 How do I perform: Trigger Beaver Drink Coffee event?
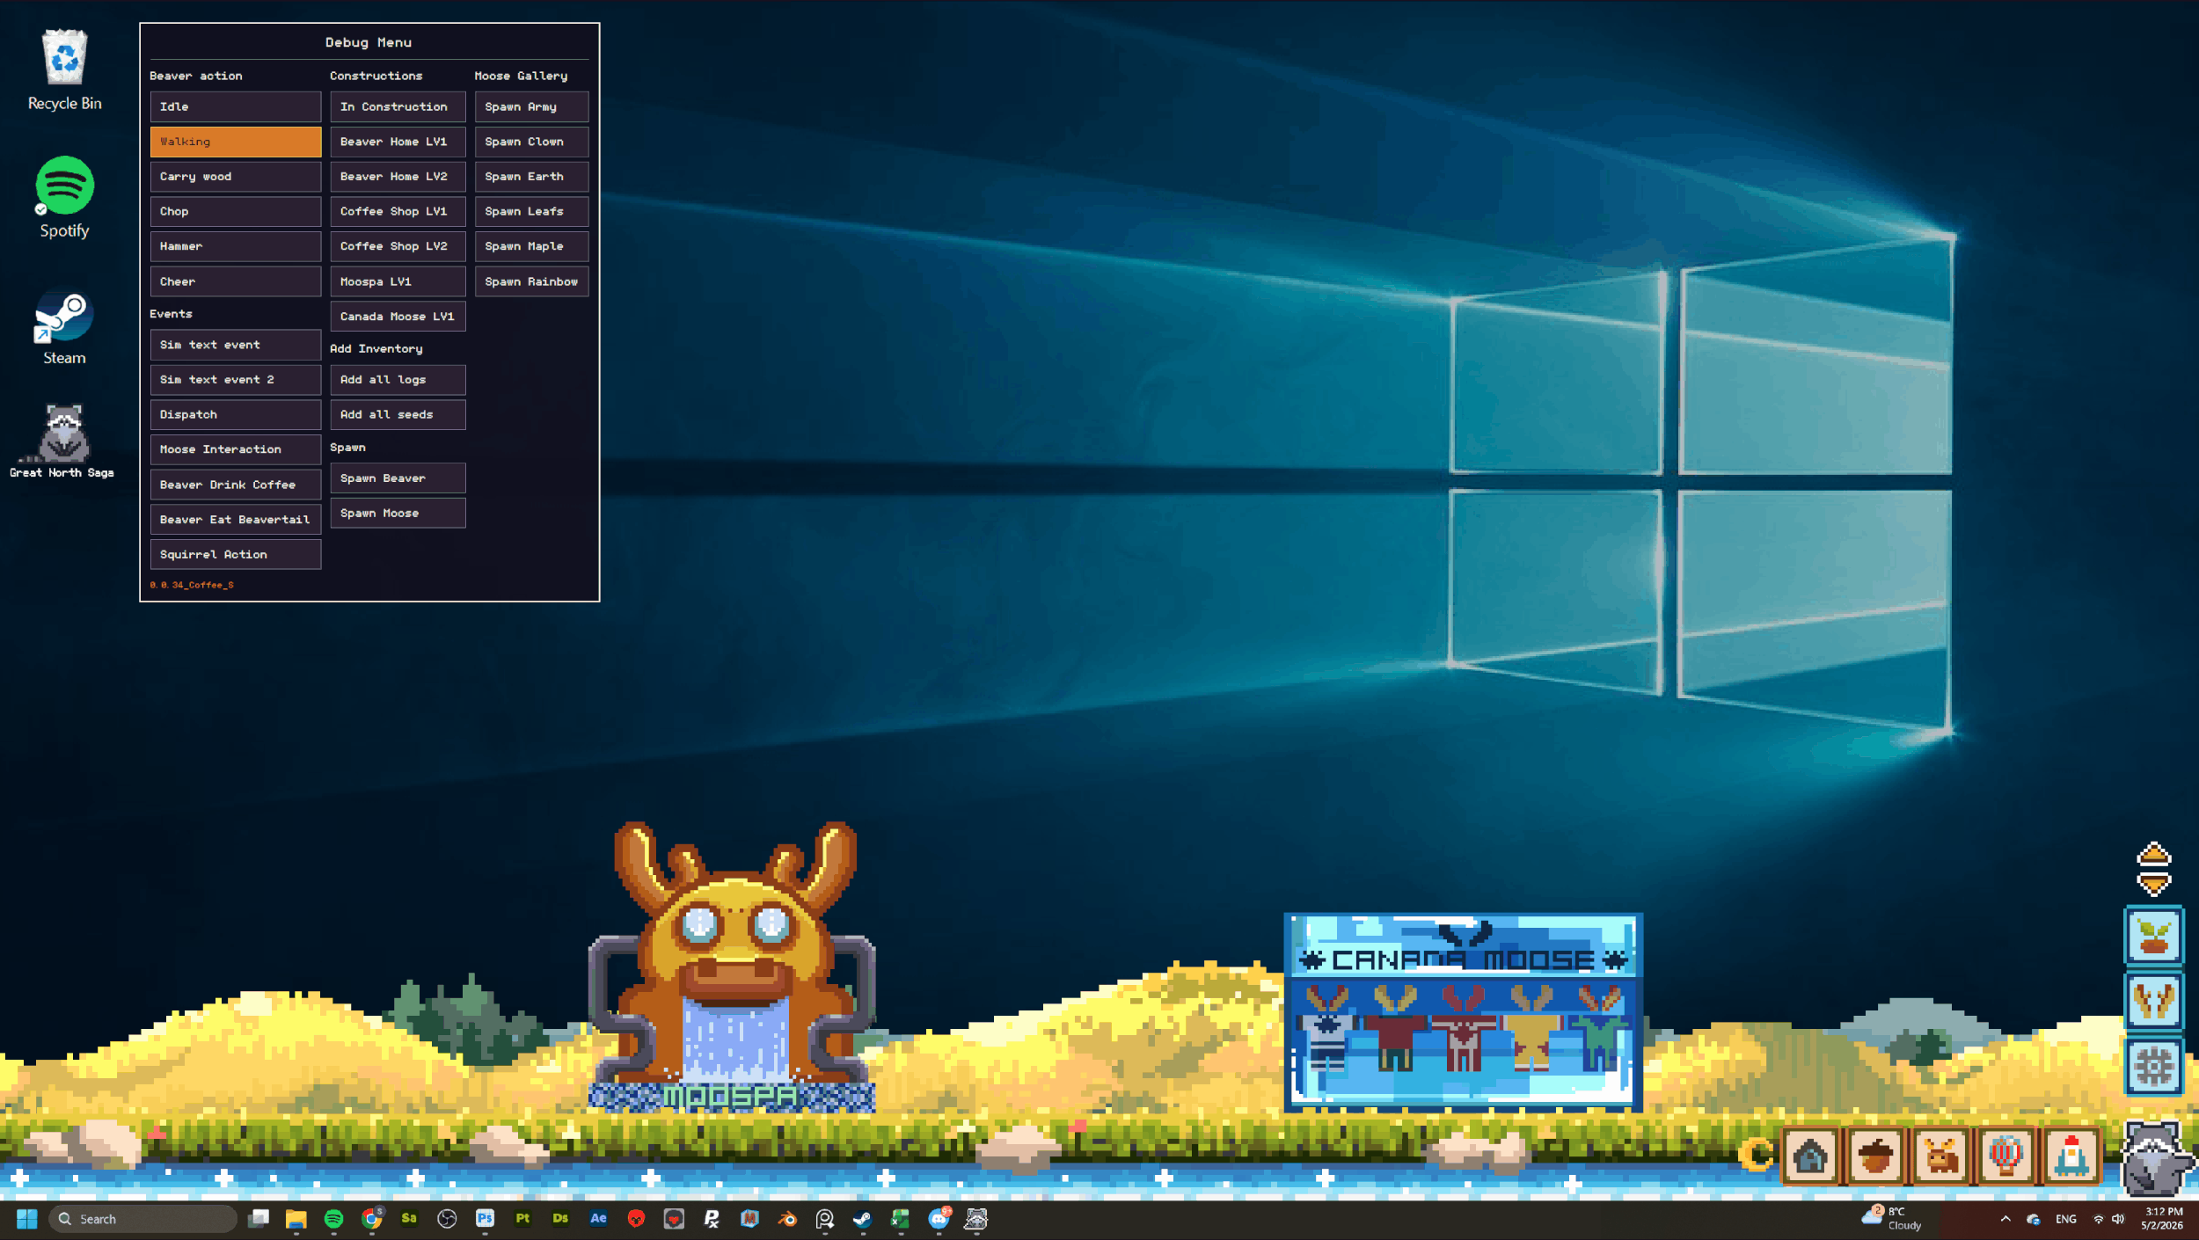coord(235,485)
